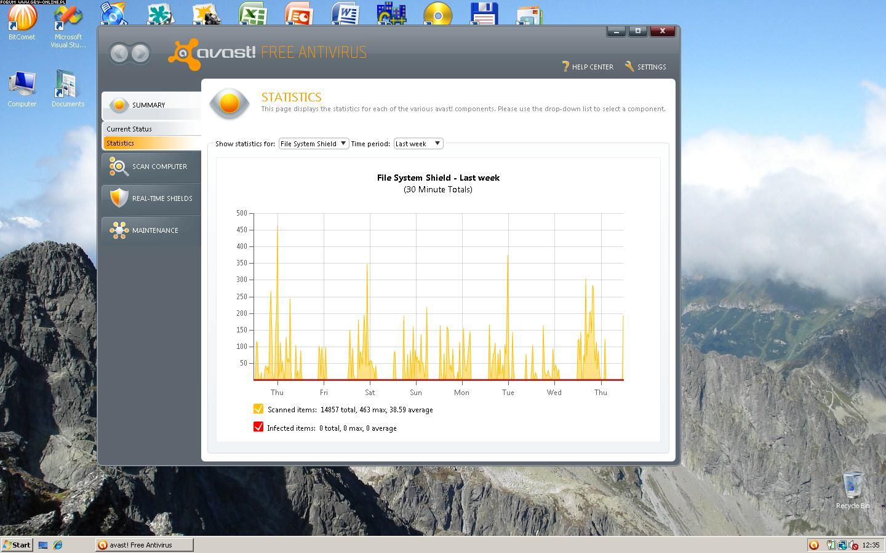Click the Maintenance flower icon
The width and height of the screenshot is (886, 553).
[118, 230]
